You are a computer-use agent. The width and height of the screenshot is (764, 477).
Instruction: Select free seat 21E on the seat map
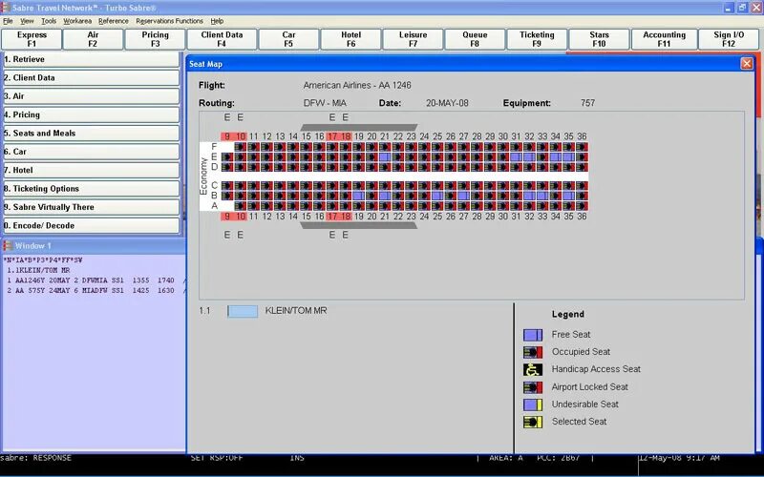(x=385, y=157)
